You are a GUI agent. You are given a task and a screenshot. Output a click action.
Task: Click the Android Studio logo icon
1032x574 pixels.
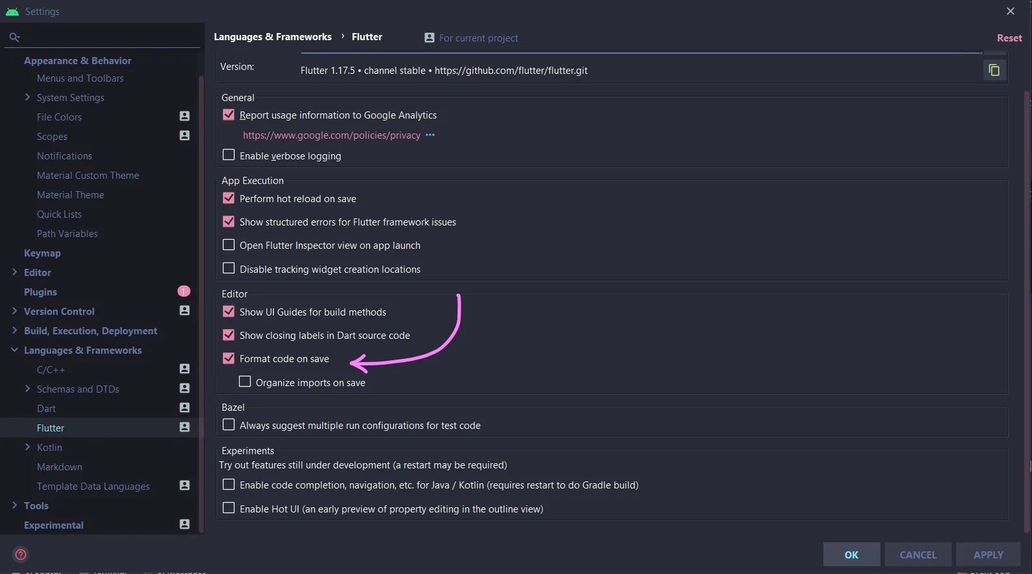point(12,12)
